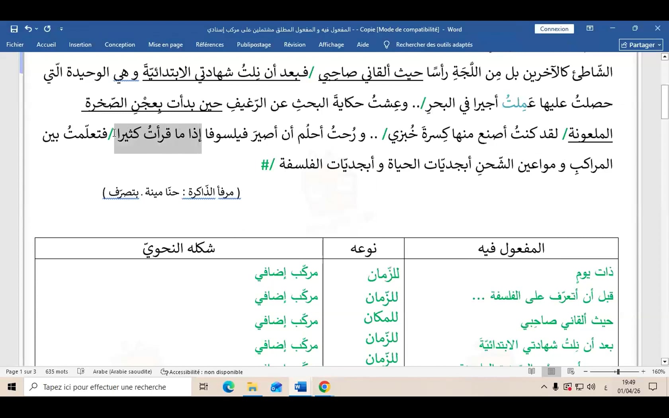This screenshot has width=669, height=418.
Task: Open the Références tab
Action: point(210,45)
